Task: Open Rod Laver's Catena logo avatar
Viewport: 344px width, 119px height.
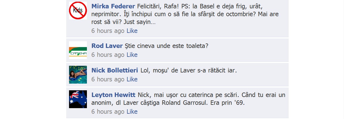Action: pos(78,50)
